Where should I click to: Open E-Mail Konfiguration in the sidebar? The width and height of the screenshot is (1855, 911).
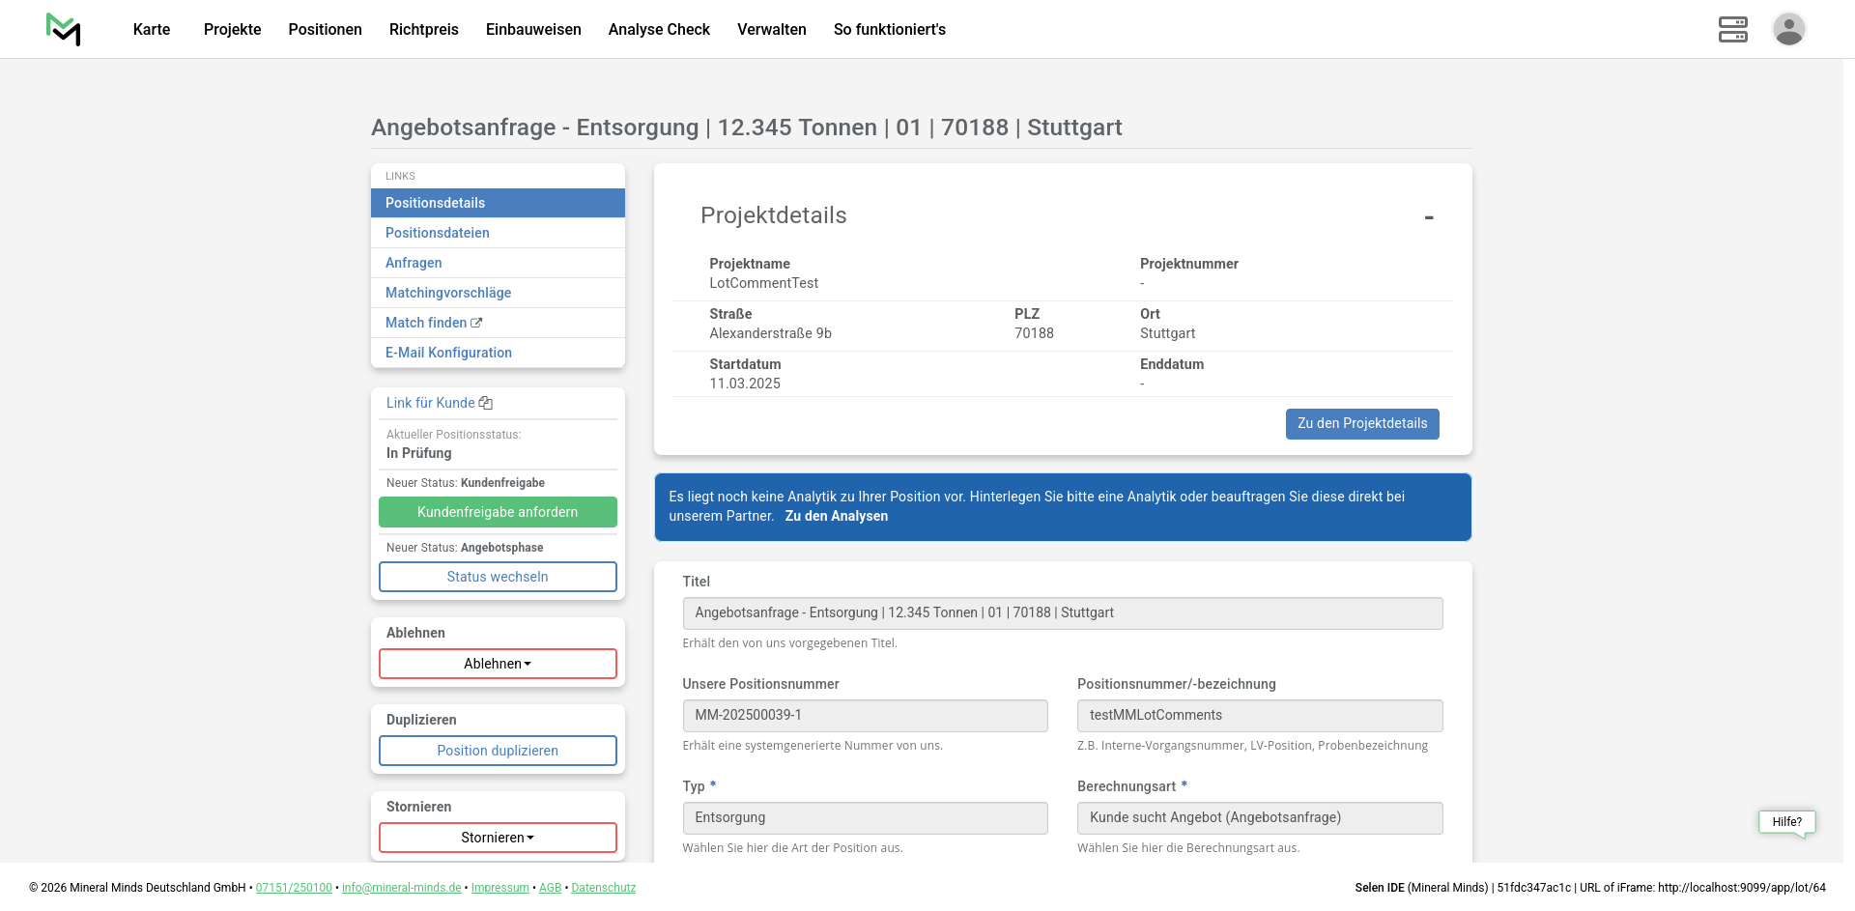pos(448,353)
